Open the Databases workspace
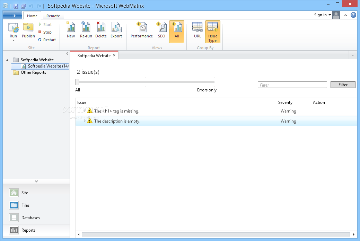This screenshot has height=241, width=360. coord(36,217)
